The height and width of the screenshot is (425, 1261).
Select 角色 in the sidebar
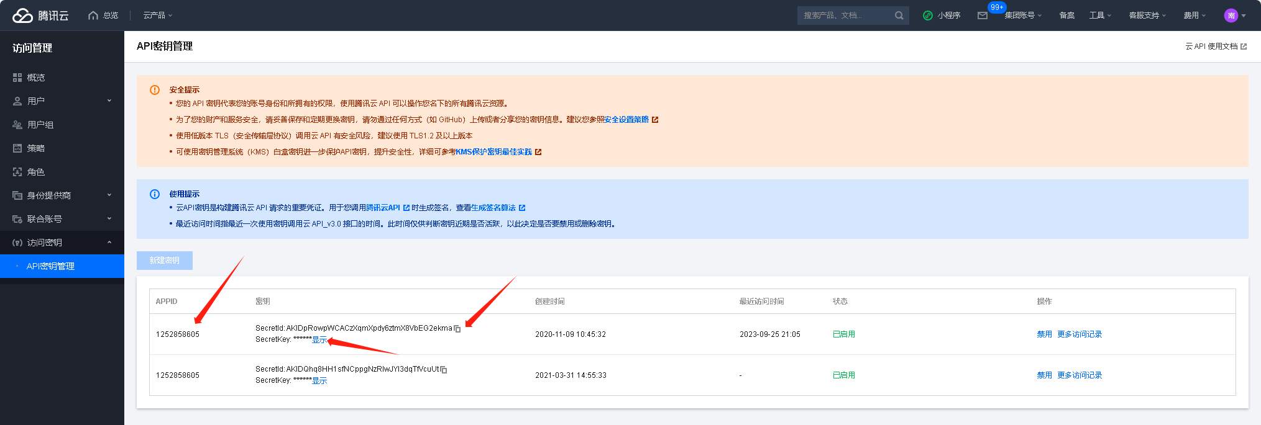(62, 172)
